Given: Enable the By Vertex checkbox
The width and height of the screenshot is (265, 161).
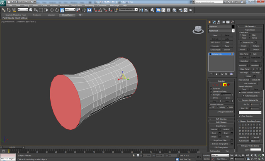Looking at the screenshot, I should (211, 88).
